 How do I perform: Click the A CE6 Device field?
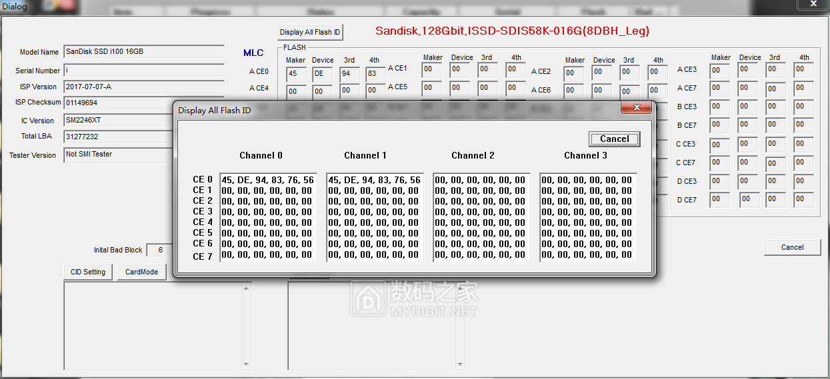tap(603, 90)
